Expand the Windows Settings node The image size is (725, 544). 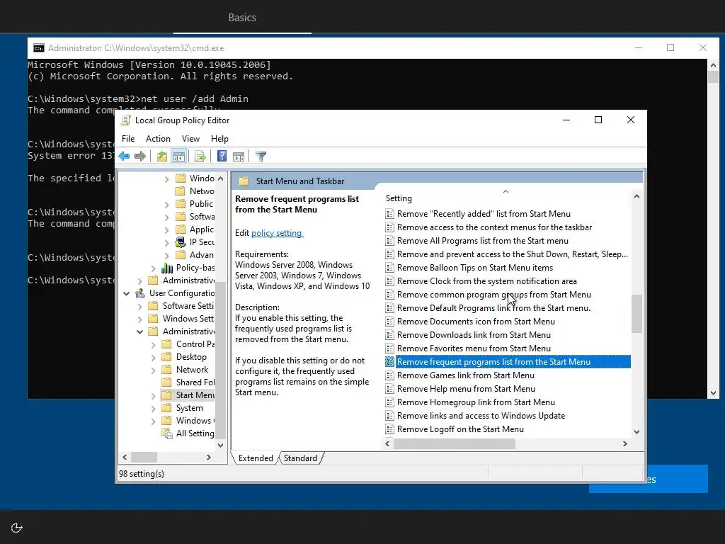point(139,319)
